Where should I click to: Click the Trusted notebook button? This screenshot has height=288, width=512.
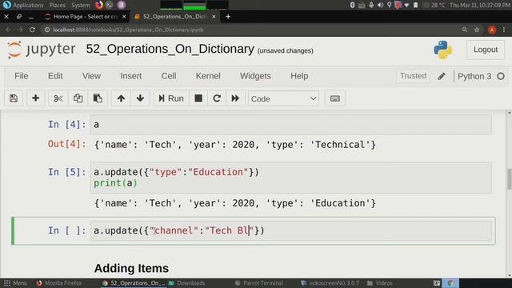(x=413, y=76)
